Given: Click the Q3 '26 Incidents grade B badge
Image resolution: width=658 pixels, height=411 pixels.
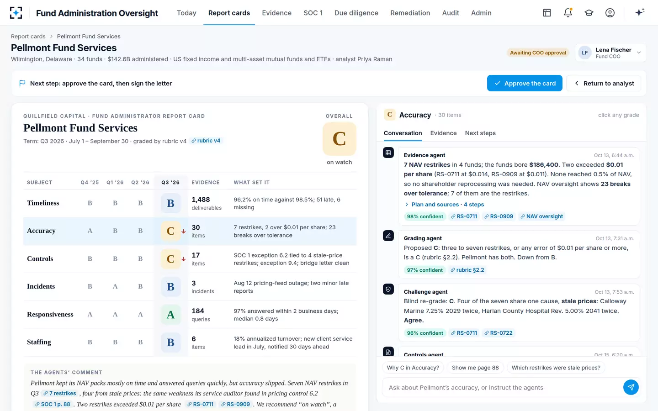Looking at the screenshot, I should point(170,287).
